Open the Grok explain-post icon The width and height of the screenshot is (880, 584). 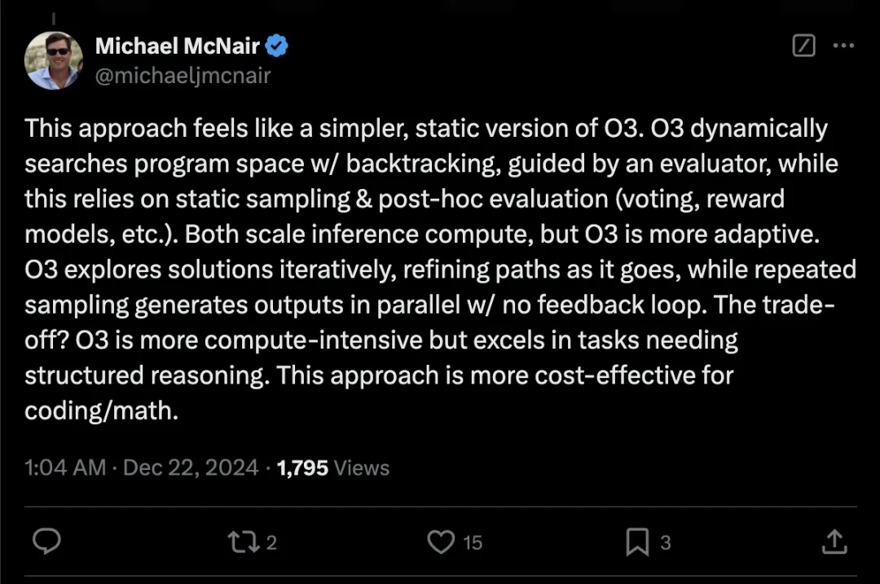803,46
